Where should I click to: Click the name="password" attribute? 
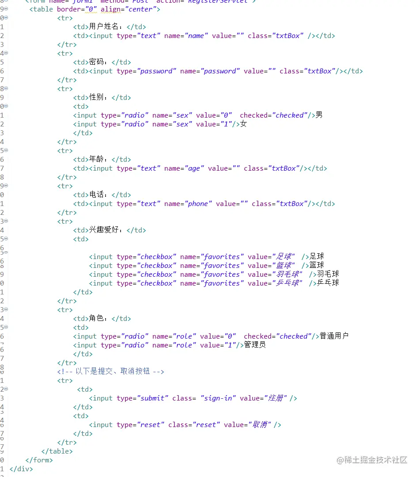coord(210,71)
